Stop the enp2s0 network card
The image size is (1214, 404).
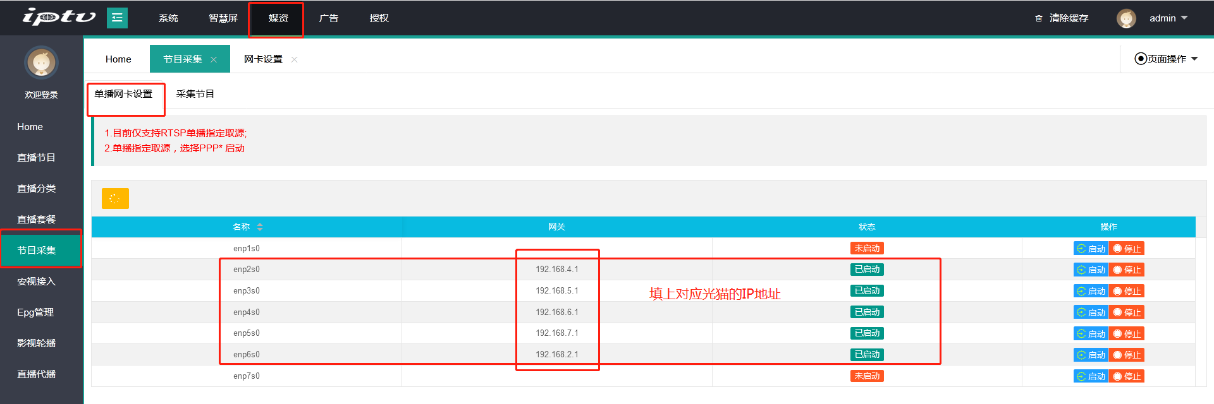(x=1127, y=270)
